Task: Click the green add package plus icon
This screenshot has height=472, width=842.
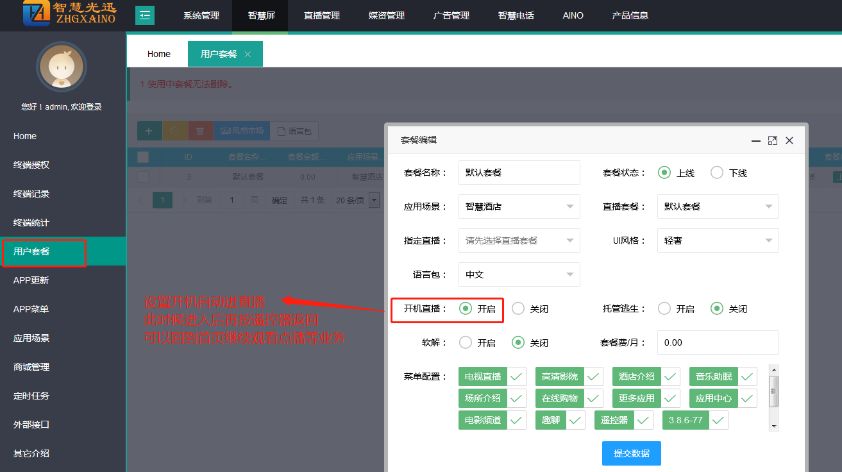Action: tap(149, 131)
